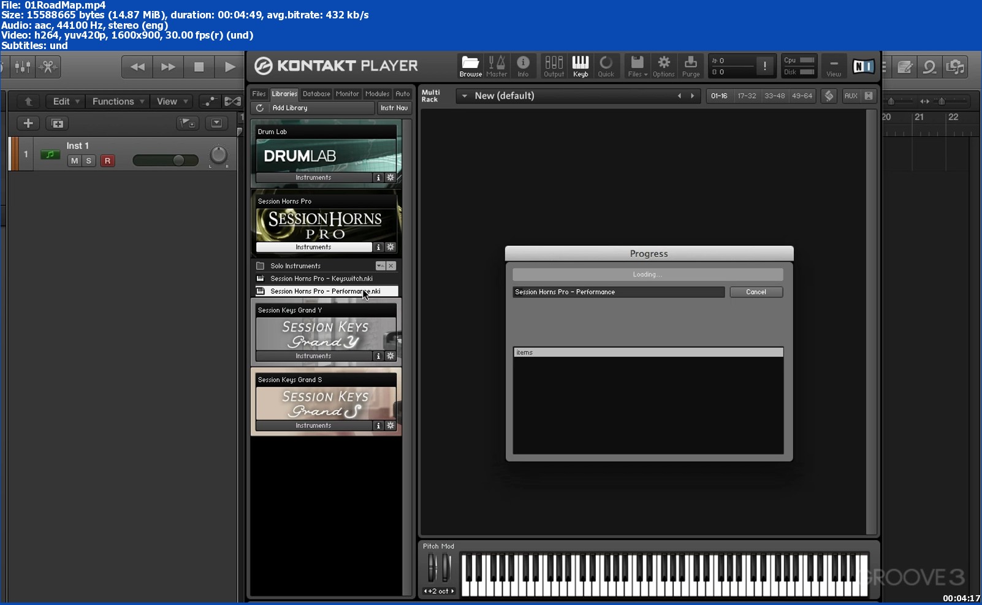982x605 pixels.
Task: Toggle the Keyb on-screen keyboard
Action: coord(580,66)
